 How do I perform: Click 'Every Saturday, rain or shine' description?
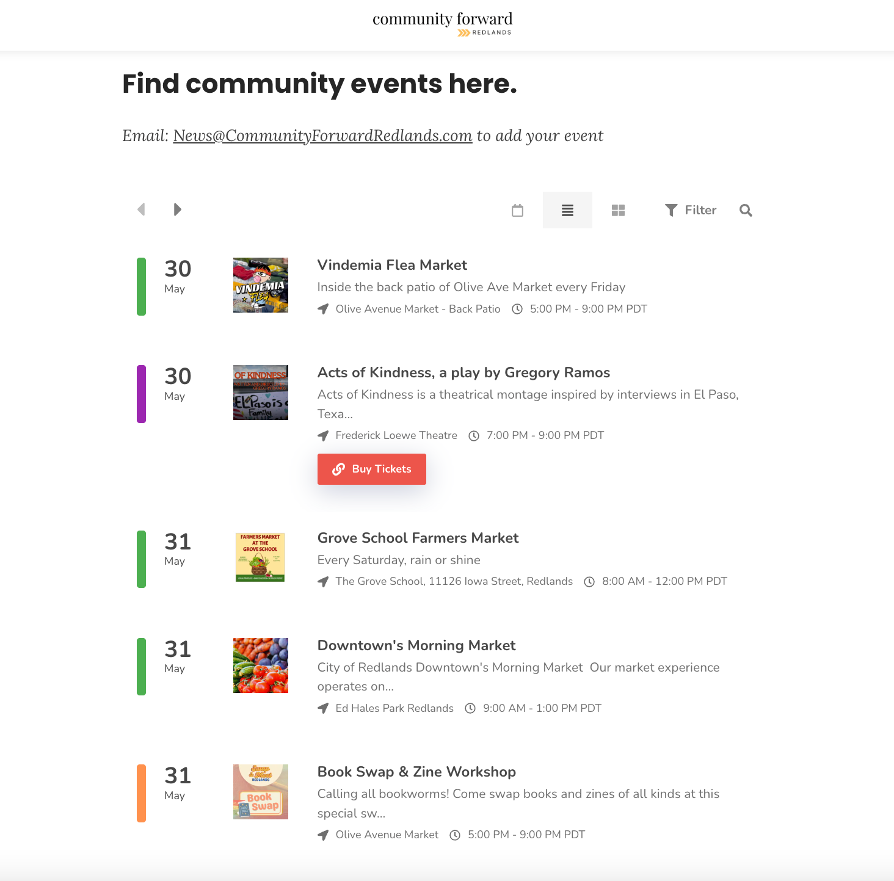tap(399, 560)
